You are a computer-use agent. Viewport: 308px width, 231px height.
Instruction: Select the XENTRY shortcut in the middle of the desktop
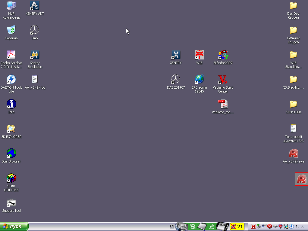176,57
